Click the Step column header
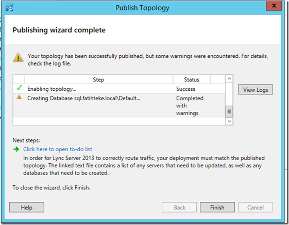The width and height of the screenshot is (289, 225). point(98,79)
